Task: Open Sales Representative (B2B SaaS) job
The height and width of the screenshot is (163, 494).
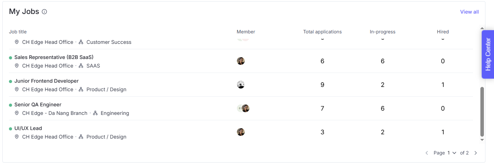Action: coord(54,57)
